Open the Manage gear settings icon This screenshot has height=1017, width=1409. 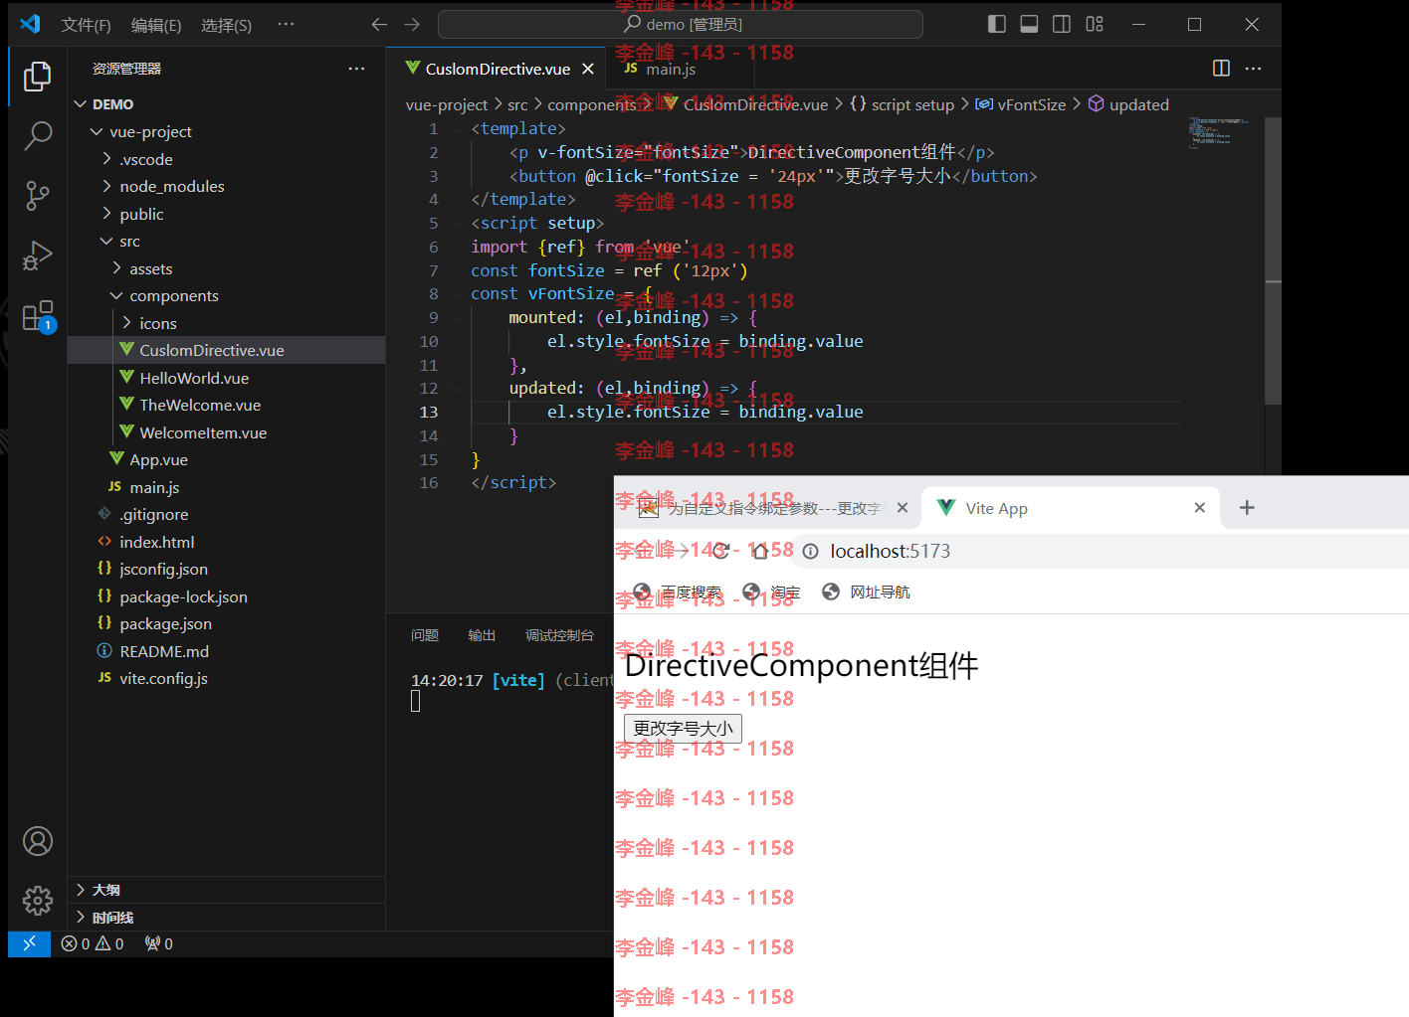pyautogui.click(x=38, y=901)
